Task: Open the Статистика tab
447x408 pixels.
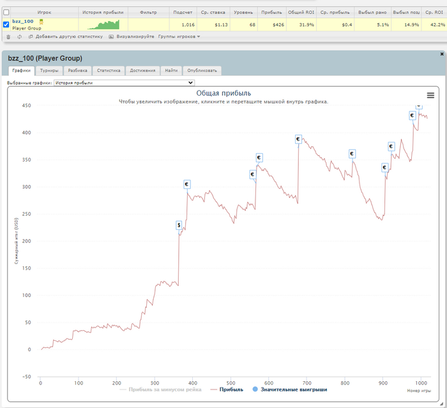Action: 109,70
